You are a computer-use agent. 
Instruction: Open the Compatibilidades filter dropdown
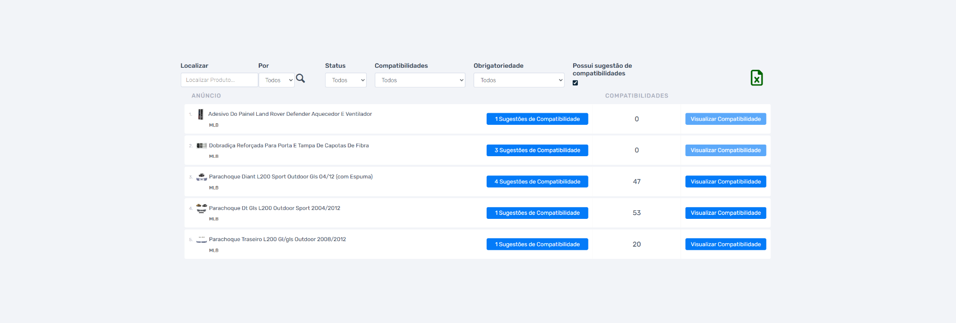pyautogui.click(x=420, y=80)
